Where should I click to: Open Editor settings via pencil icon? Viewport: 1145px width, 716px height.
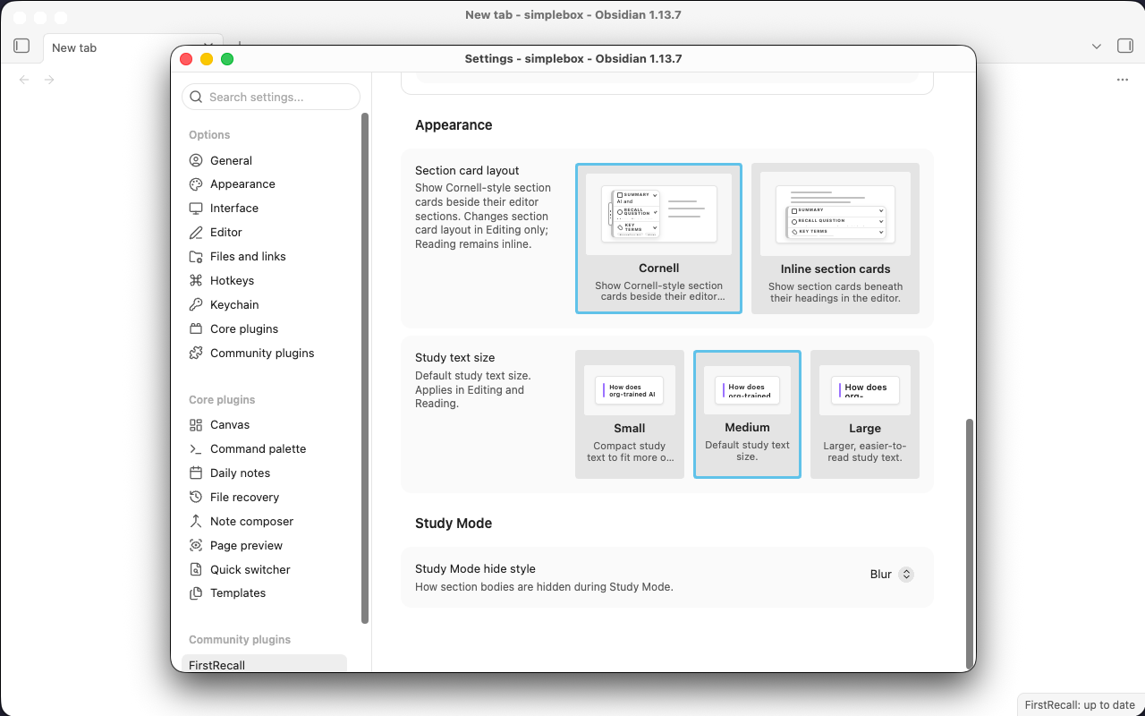pyautogui.click(x=196, y=233)
